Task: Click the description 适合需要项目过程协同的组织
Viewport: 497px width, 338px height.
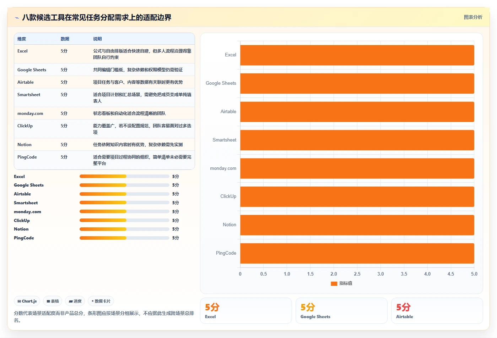Action: [142, 160]
